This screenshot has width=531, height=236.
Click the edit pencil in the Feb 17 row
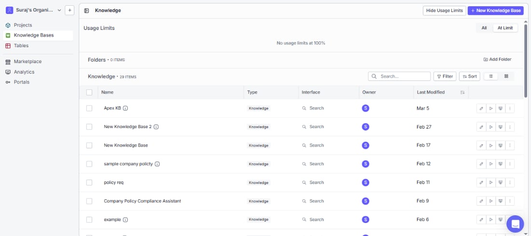pyautogui.click(x=481, y=145)
